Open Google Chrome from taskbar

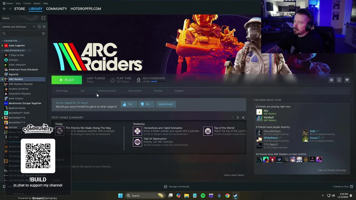227,196
